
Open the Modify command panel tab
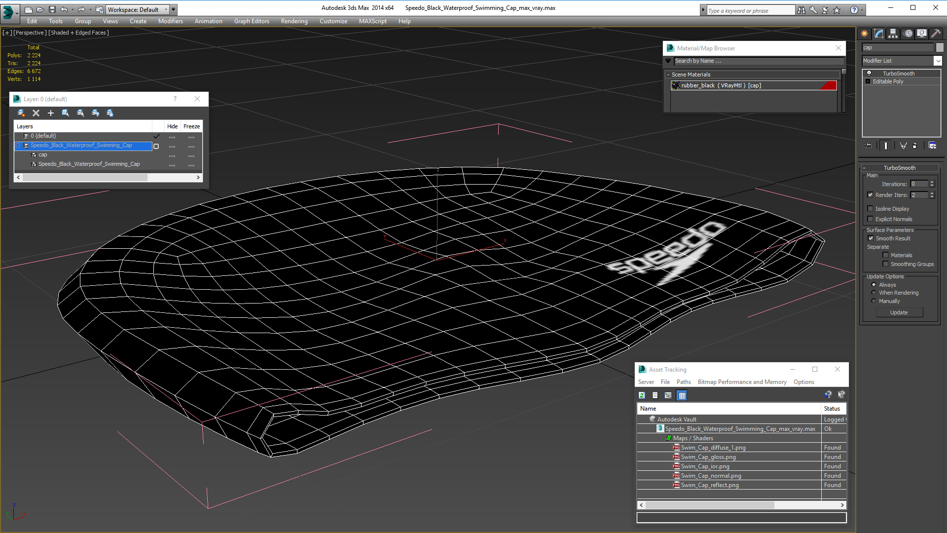[878, 34]
